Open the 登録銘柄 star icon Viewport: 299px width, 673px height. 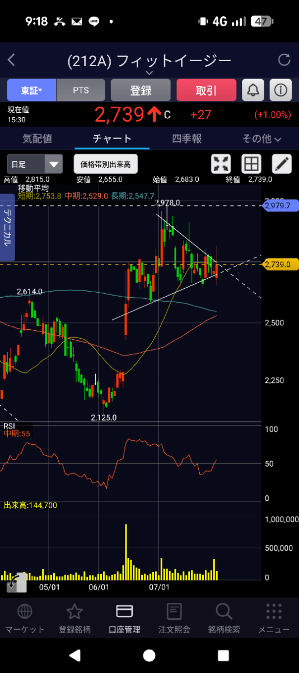(x=74, y=611)
